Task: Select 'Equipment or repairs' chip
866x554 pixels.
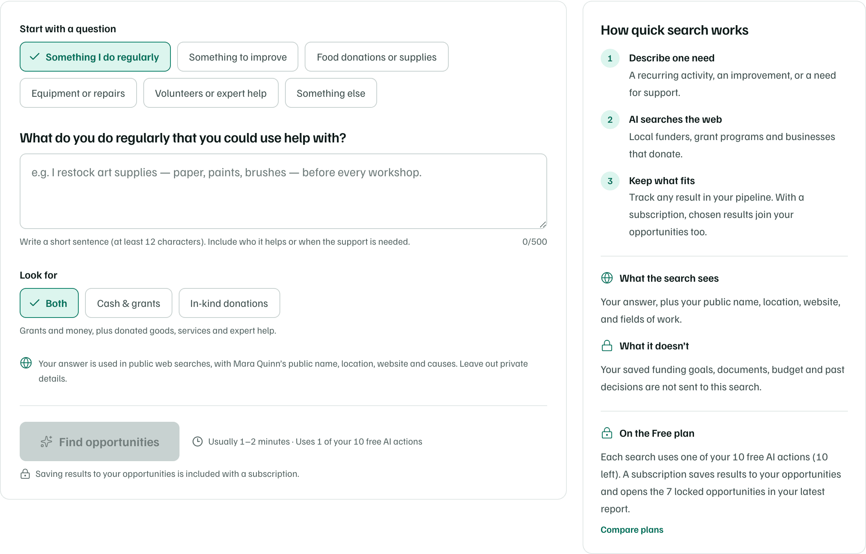Action: [78, 93]
